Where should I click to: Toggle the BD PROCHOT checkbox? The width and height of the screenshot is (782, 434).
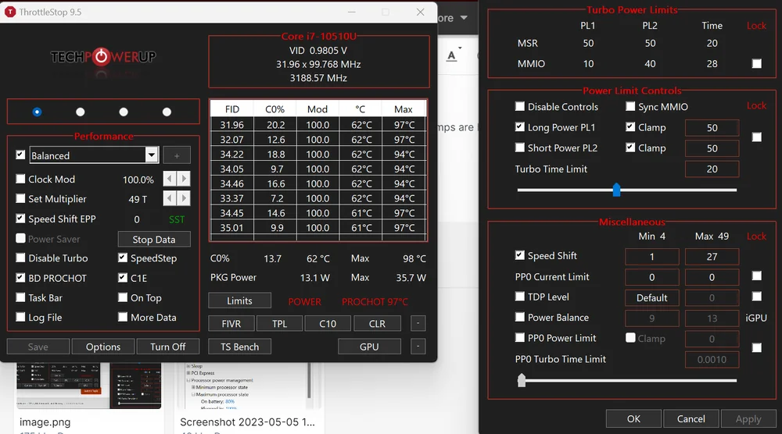pyautogui.click(x=20, y=278)
